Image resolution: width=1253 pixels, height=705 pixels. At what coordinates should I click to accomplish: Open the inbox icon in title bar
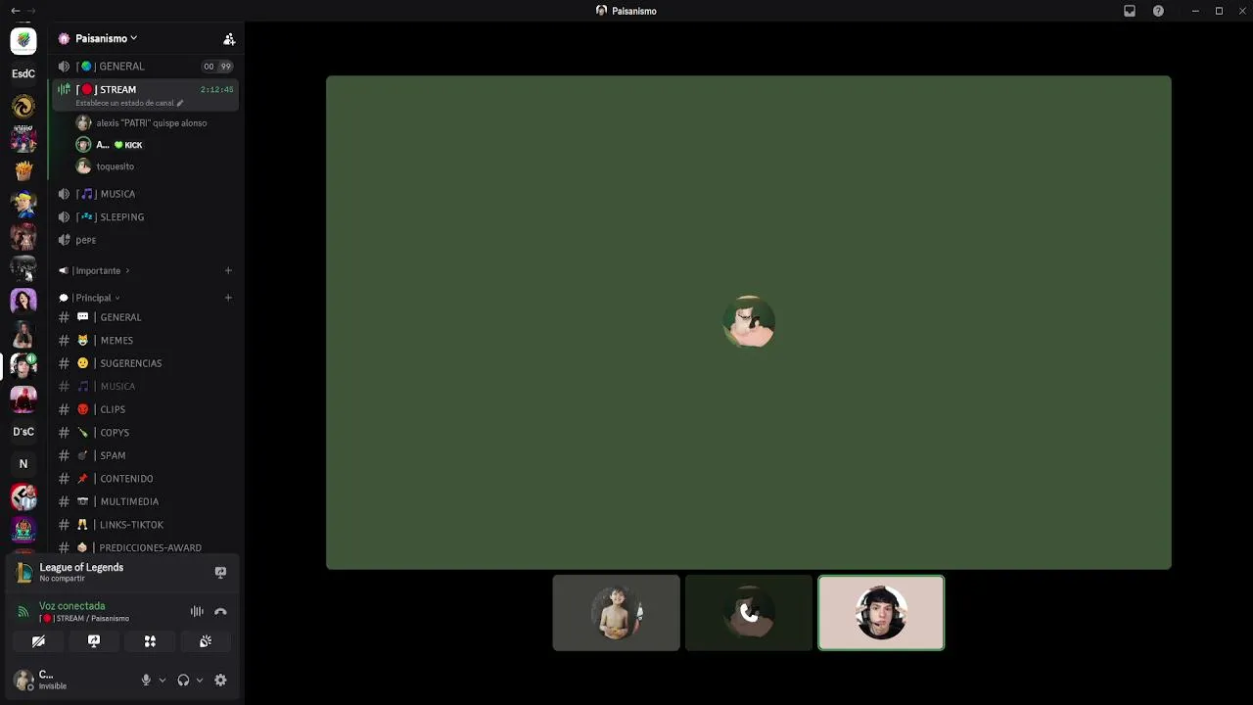coord(1130,11)
